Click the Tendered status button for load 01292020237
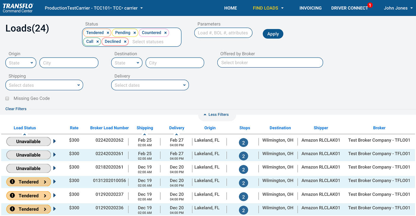Screen dimensions: 416x216 click(28, 196)
